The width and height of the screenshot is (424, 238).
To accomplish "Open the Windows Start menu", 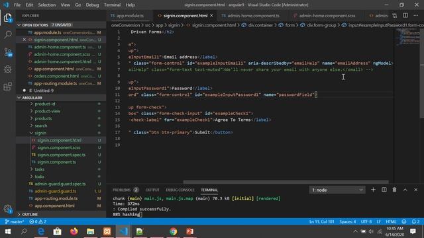I will 8,231.
